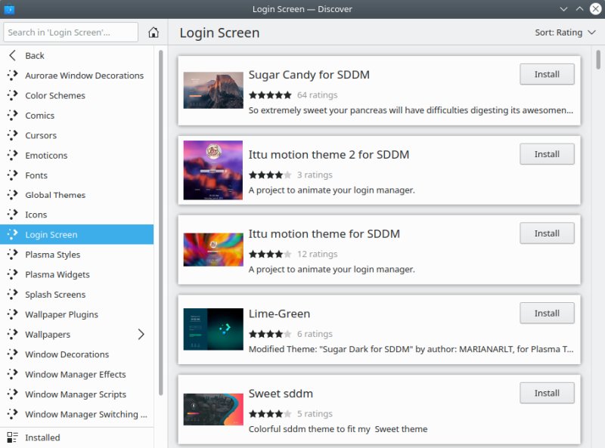Go to Window Manager Effects category
The width and height of the screenshot is (605, 448).
click(x=76, y=374)
